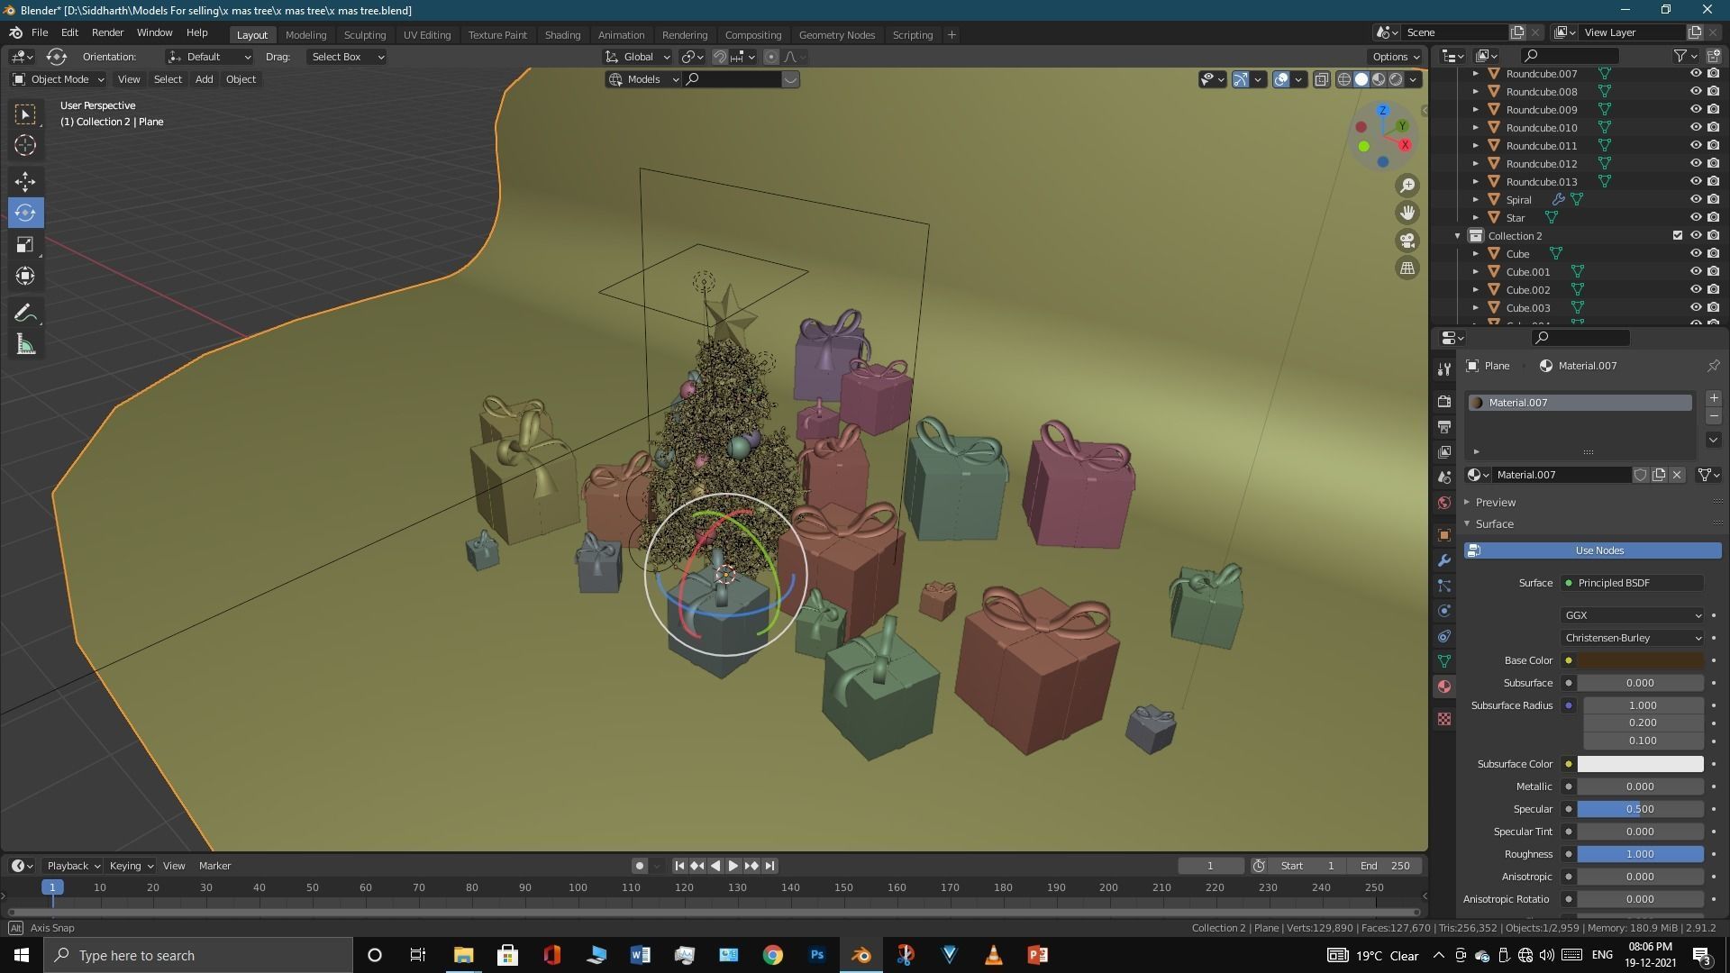Select the Measure tool
The width and height of the screenshot is (1730, 973).
point(25,345)
